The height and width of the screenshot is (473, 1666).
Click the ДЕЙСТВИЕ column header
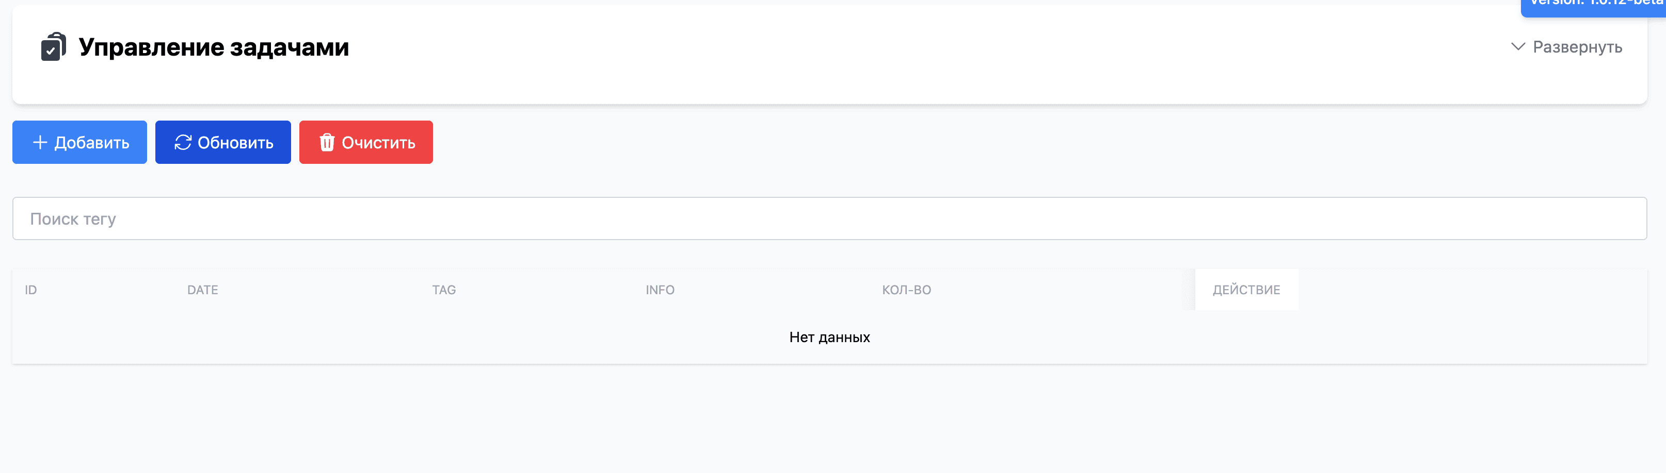click(1245, 291)
